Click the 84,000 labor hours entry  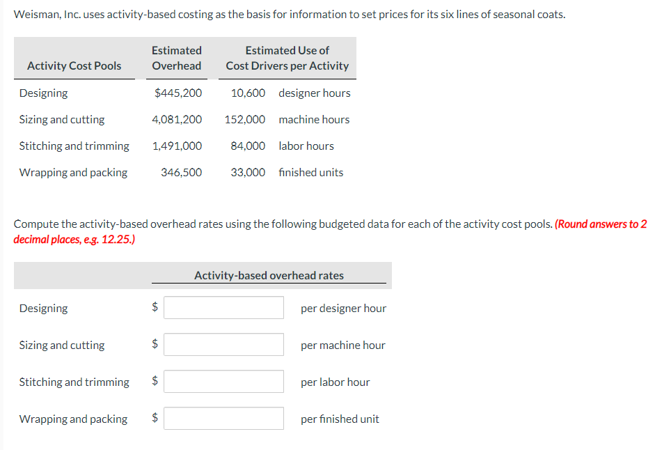point(247,146)
